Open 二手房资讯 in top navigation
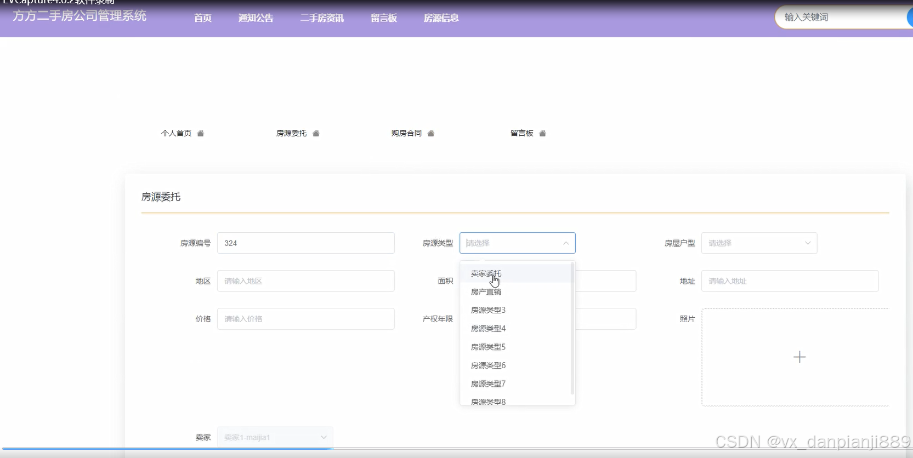 322,18
